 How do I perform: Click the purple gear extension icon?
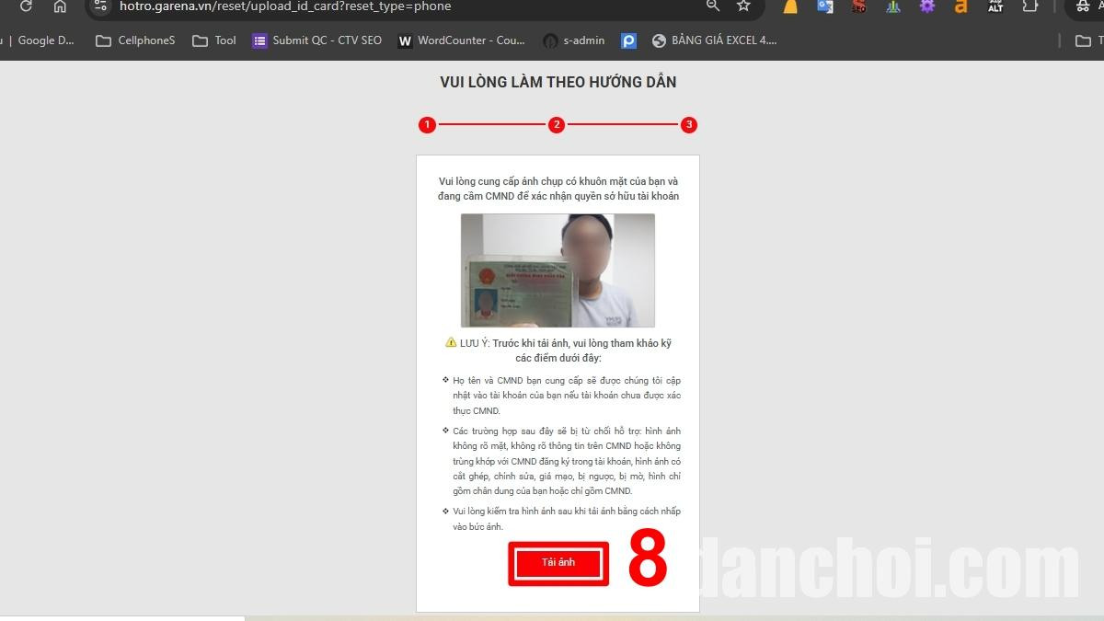926,6
